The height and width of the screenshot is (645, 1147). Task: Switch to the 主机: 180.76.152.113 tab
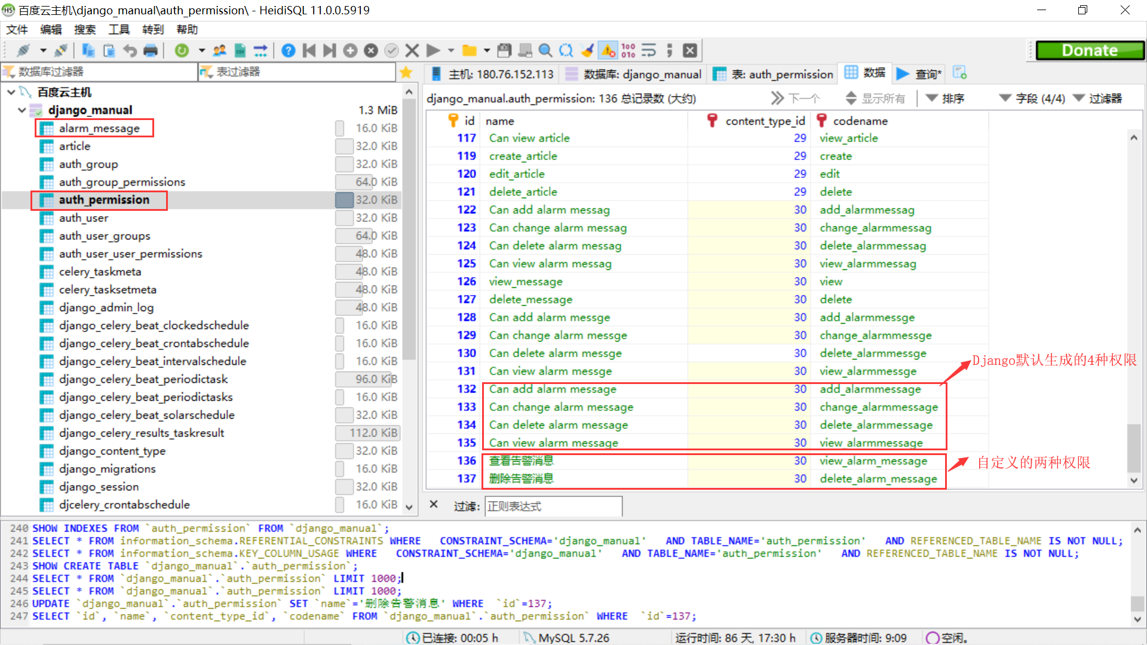492,74
